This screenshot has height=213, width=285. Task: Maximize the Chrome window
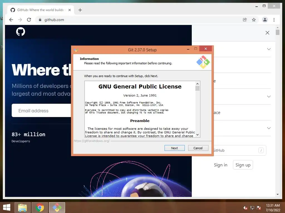(264, 6)
